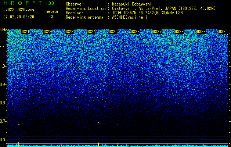Screen dimensions: 231x147
Task: Click the 'meteor' count label
Action: coord(52,11)
